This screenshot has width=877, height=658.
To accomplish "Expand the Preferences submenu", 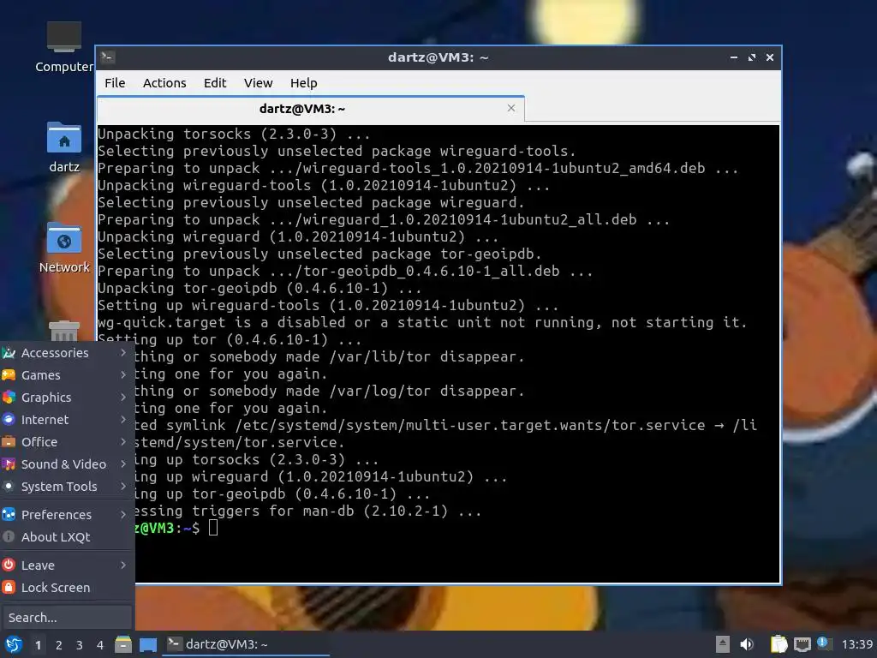I will [67, 515].
